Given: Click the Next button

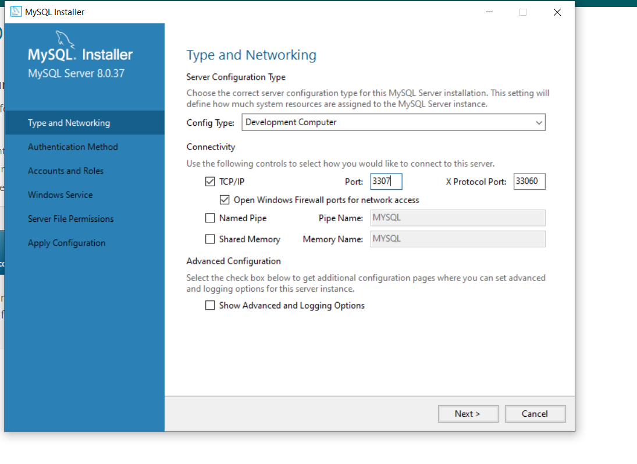Looking at the screenshot, I should pyautogui.click(x=468, y=414).
